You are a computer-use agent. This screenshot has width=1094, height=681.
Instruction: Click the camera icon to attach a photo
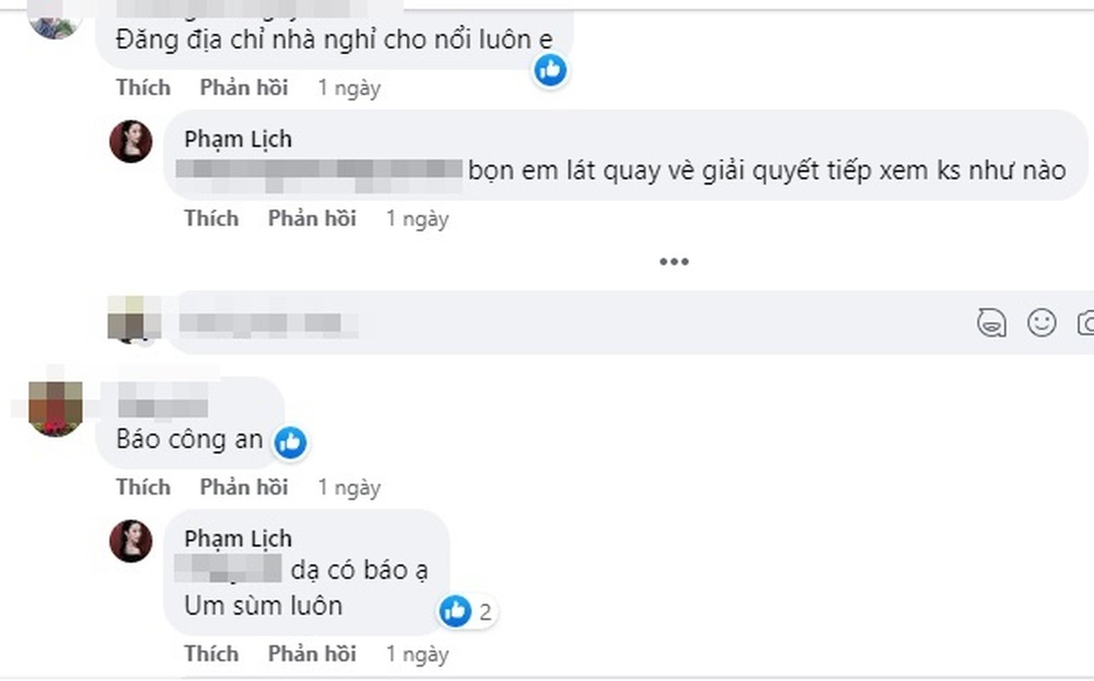1086,323
